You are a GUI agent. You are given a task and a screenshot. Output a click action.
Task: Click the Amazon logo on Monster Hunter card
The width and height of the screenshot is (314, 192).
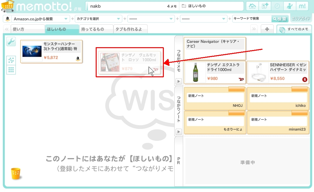[78, 59]
